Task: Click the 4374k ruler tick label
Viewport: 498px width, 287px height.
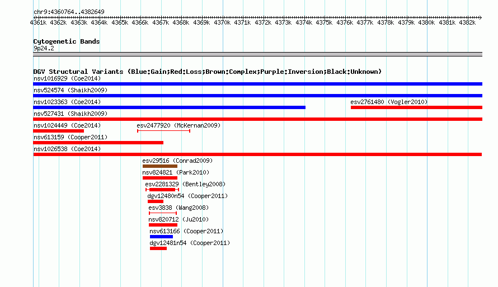Action: point(304,22)
